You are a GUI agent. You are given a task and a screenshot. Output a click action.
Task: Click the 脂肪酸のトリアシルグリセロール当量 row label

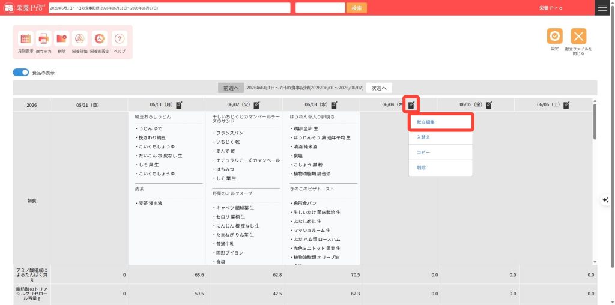click(32, 293)
